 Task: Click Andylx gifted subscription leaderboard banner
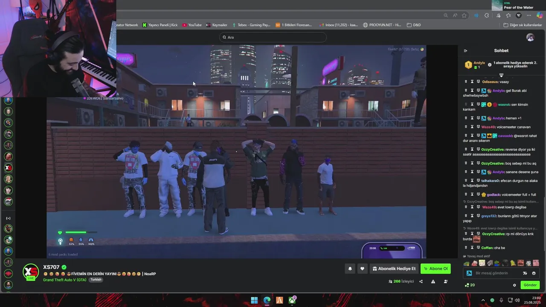[x=502, y=65]
